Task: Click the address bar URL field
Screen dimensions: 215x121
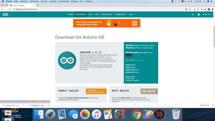Action: (99, 9)
